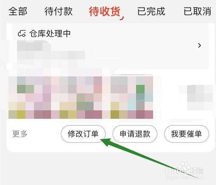Click the 修改订单 button

pos(83,134)
